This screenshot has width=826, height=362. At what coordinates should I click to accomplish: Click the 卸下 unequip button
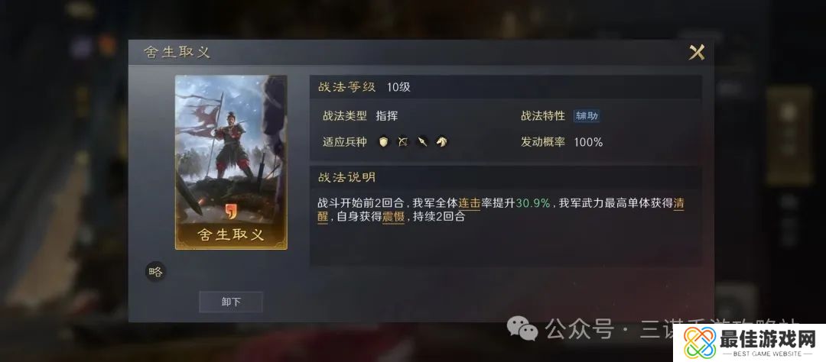[231, 302]
